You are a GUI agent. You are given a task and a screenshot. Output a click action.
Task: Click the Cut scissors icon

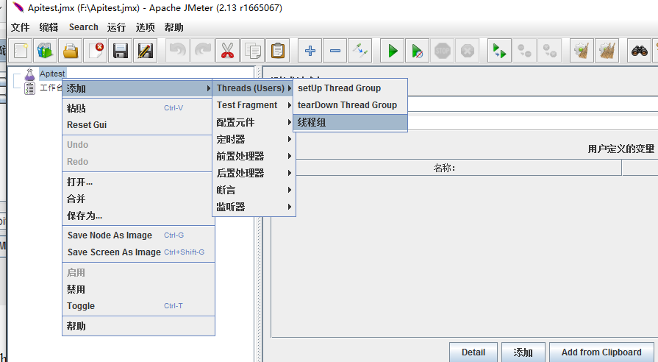[227, 51]
